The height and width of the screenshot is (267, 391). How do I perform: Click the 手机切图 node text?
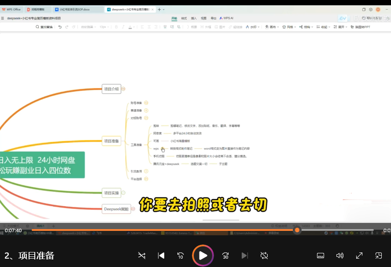(159, 156)
